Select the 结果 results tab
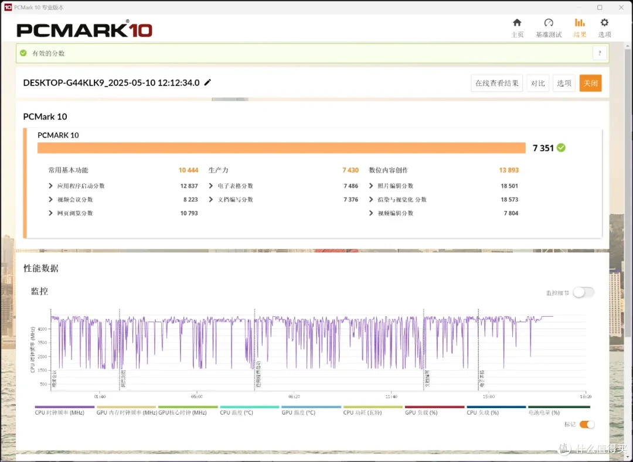This screenshot has width=633, height=462. [x=580, y=28]
